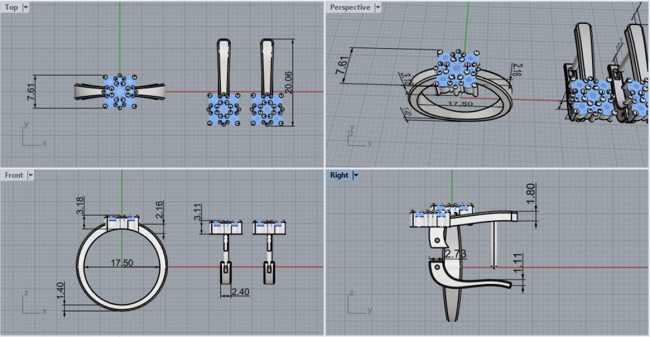Activate the Top viewport title label
Screen dimensions: 650x337
(x=11, y=8)
